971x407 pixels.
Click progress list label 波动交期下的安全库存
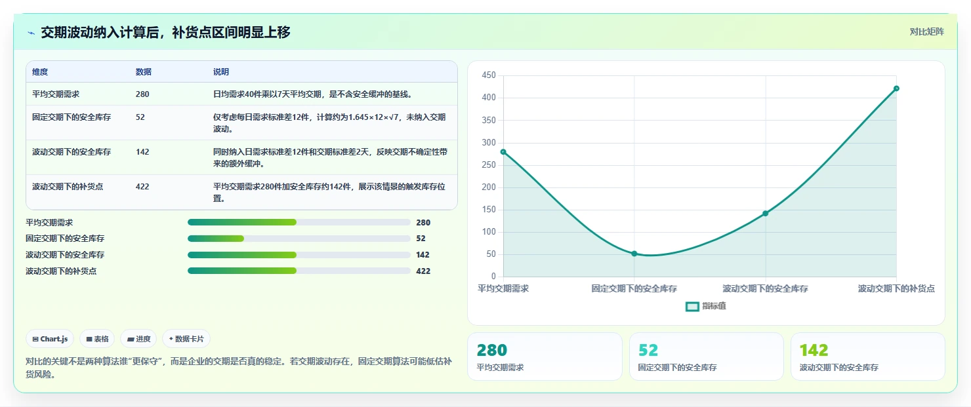pyautogui.click(x=65, y=254)
